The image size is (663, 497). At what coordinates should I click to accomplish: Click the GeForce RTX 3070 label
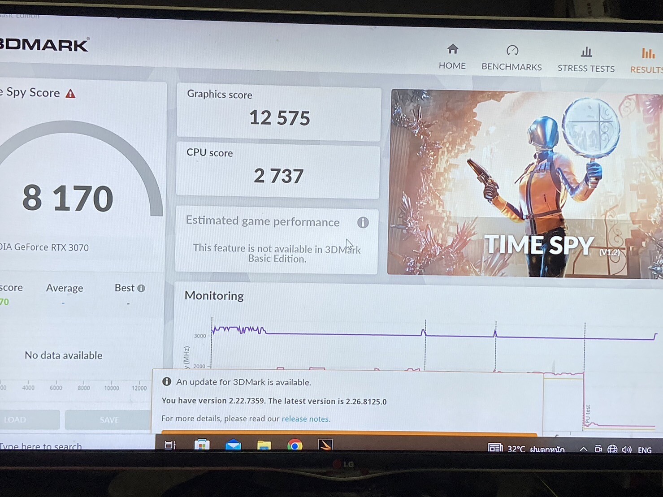44,247
